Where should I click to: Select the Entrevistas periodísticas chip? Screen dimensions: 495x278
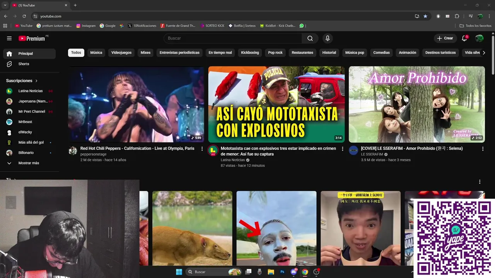[x=179, y=53]
